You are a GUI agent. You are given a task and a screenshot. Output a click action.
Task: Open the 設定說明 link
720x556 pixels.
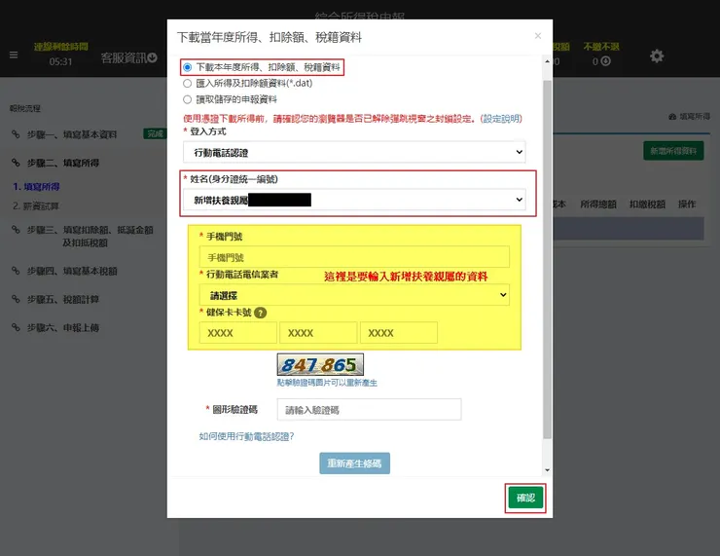point(501,119)
